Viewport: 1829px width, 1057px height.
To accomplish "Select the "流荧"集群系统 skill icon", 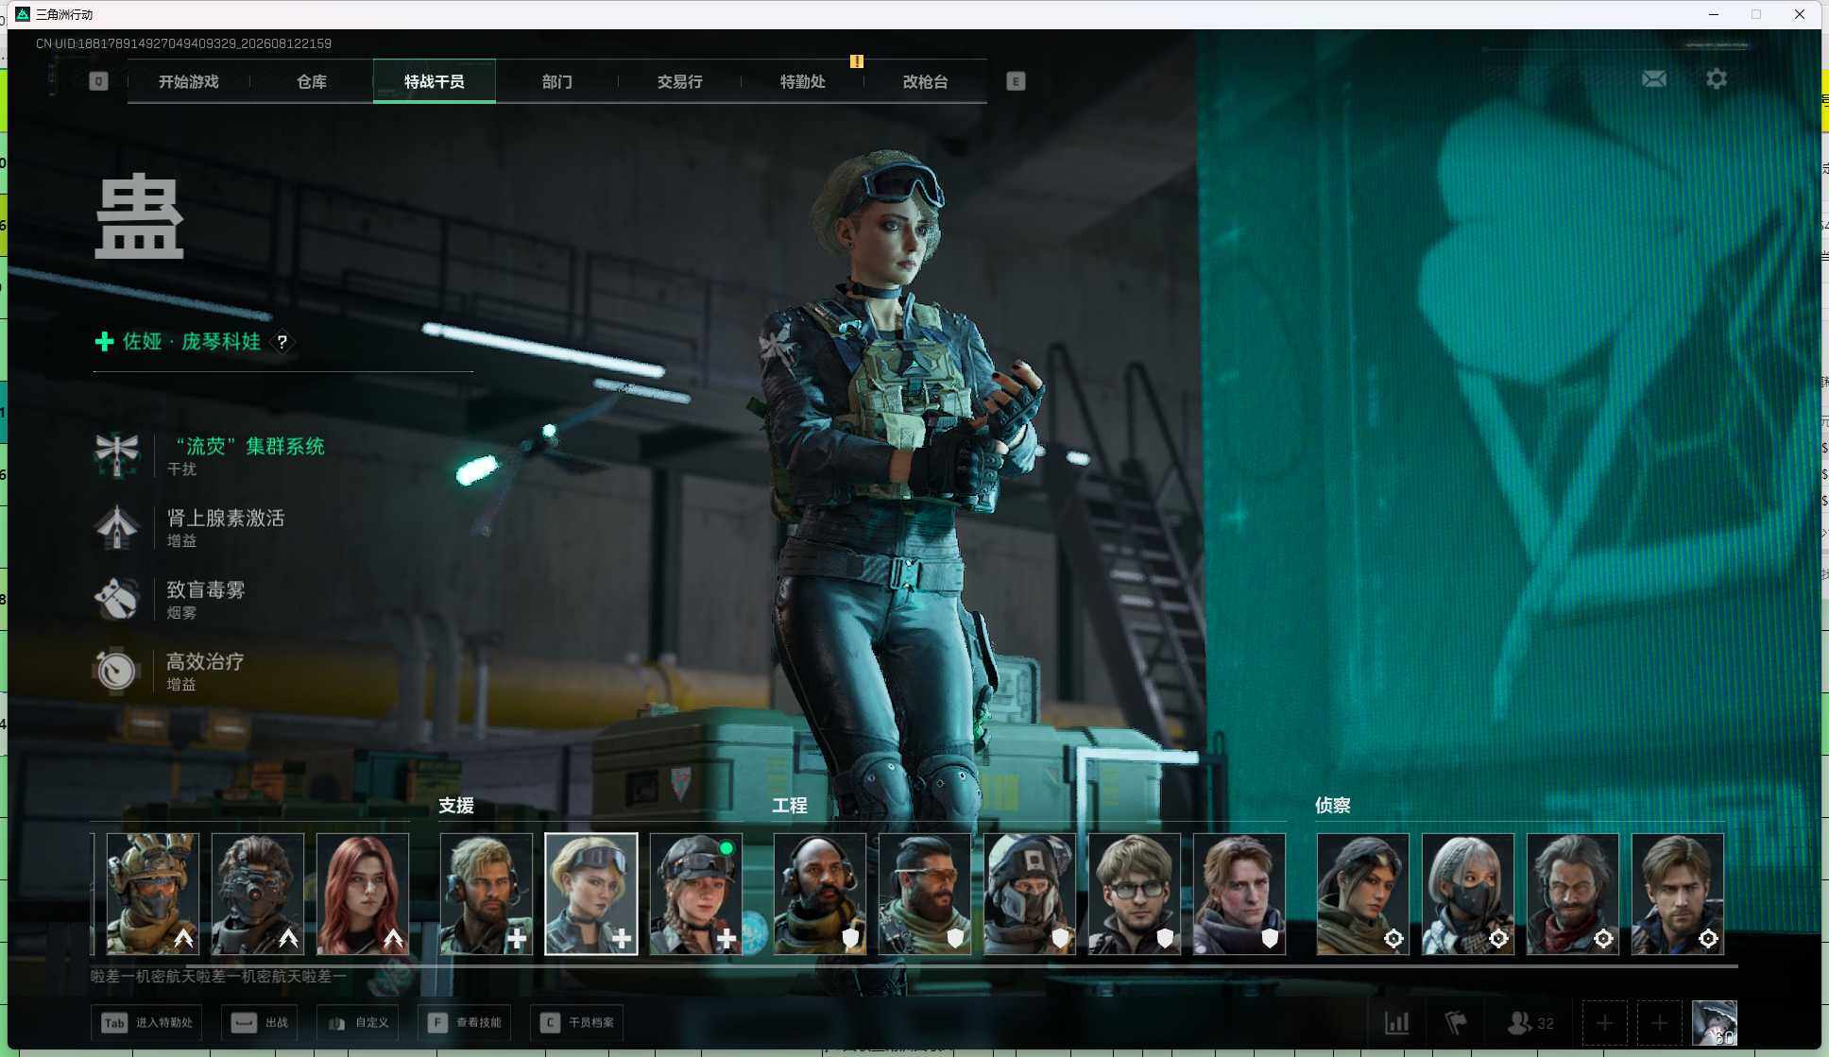I will (117, 454).
